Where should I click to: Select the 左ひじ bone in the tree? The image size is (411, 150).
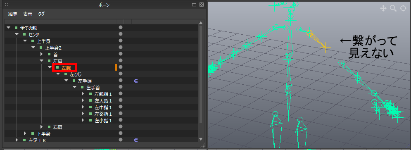tap(76, 74)
